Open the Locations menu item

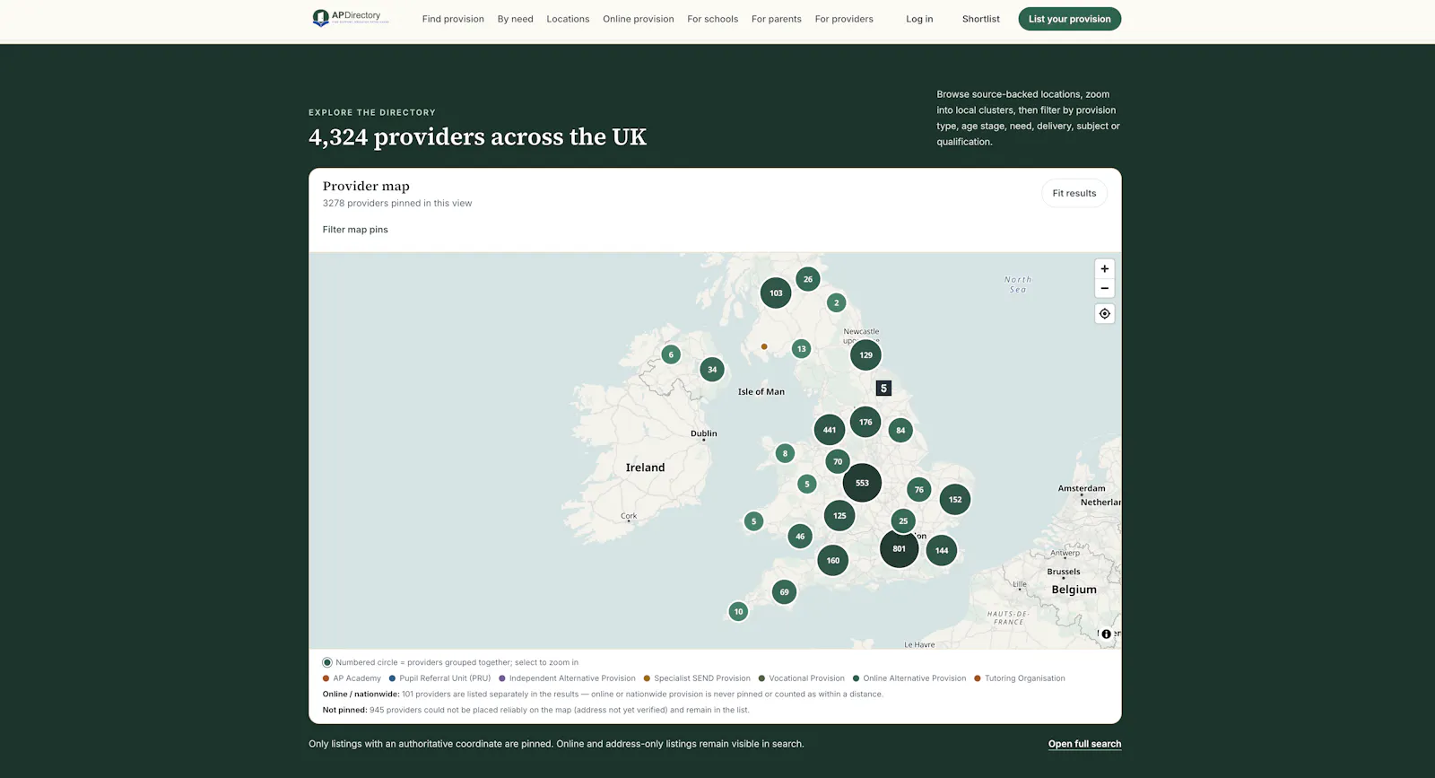pyautogui.click(x=568, y=19)
